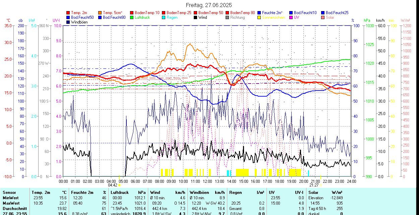Click the Windböen column header in table
This screenshot has height=215, width=419.
click(x=199, y=193)
